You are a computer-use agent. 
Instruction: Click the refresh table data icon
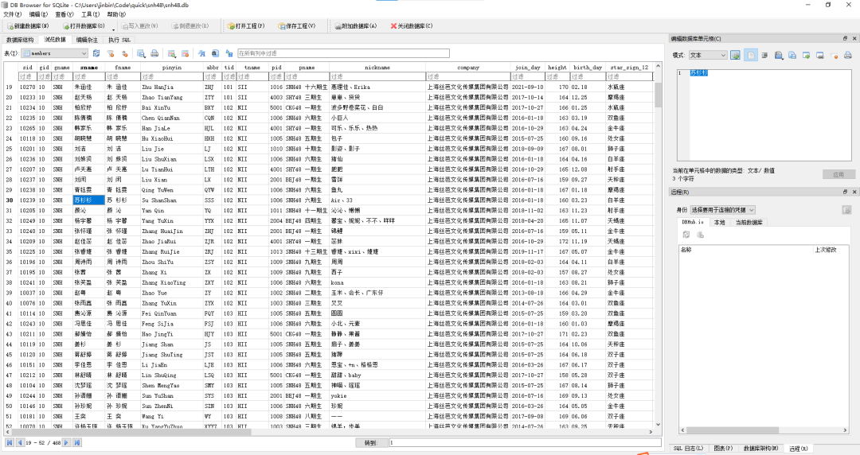[x=96, y=53]
